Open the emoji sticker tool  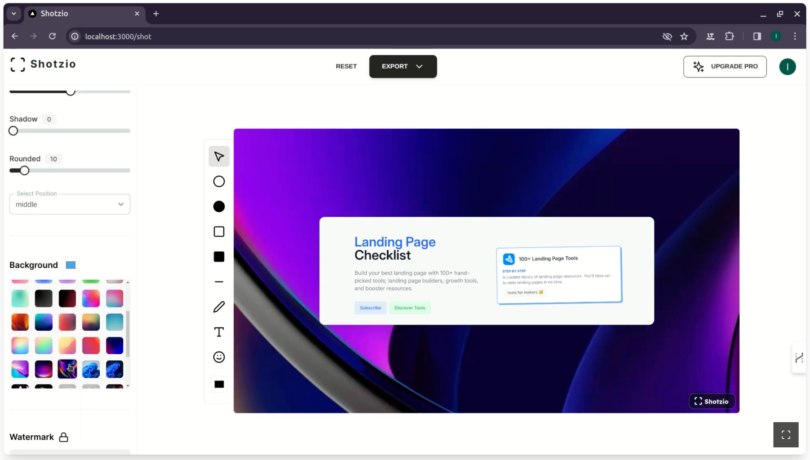click(x=219, y=357)
